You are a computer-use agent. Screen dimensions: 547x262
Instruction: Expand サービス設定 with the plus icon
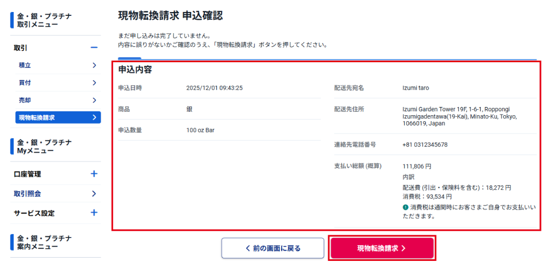[x=94, y=213]
